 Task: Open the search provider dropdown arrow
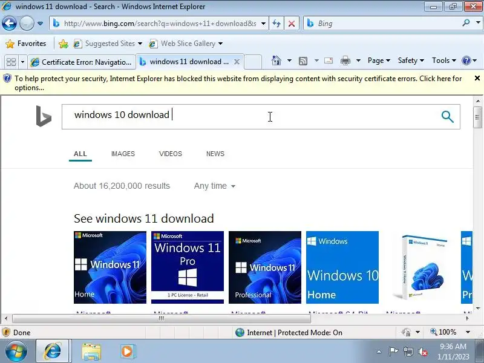(x=478, y=23)
